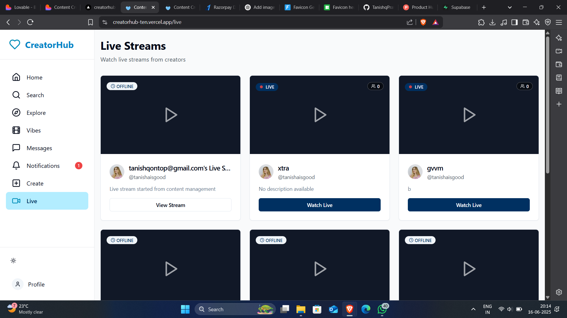Toggle light/dark theme with the sun icon
The image size is (567, 318).
[x=13, y=261]
